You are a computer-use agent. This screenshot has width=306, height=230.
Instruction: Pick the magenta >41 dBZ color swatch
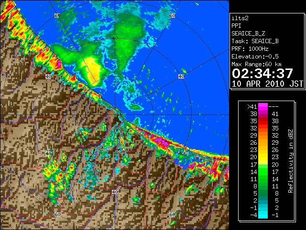(x=263, y=107)
